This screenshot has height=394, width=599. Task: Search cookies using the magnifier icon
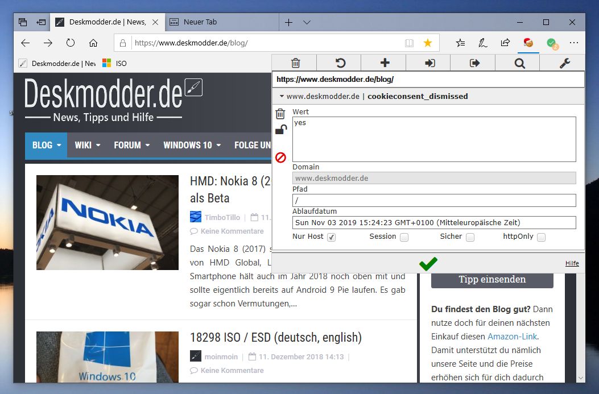519,63
